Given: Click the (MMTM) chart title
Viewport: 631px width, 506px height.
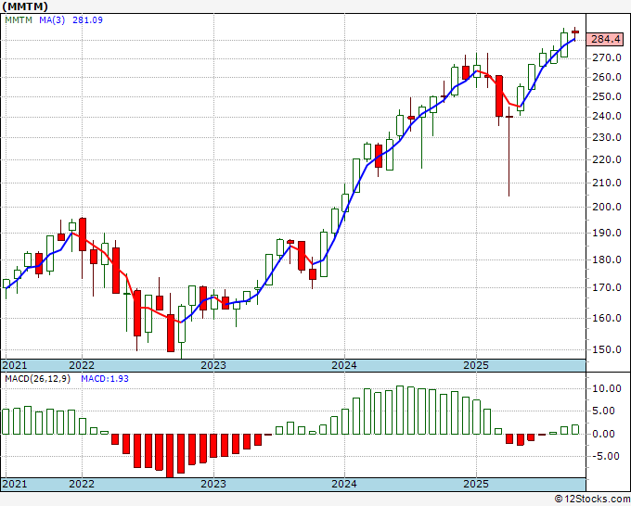Looking at the screenshot, I should 25,6.
